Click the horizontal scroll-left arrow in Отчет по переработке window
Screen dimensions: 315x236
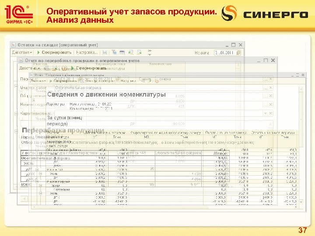(x=24, y=199)
